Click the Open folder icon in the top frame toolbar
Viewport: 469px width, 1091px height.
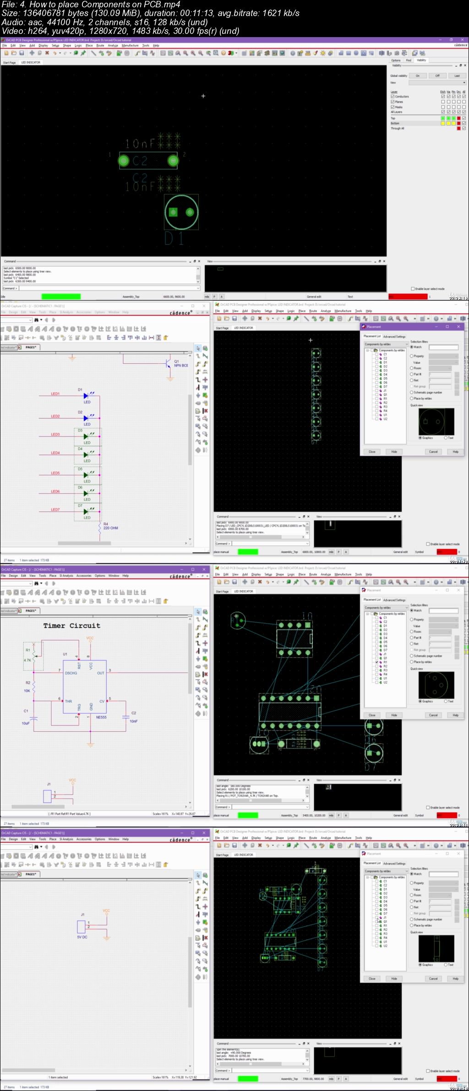(x=14, y=53)
